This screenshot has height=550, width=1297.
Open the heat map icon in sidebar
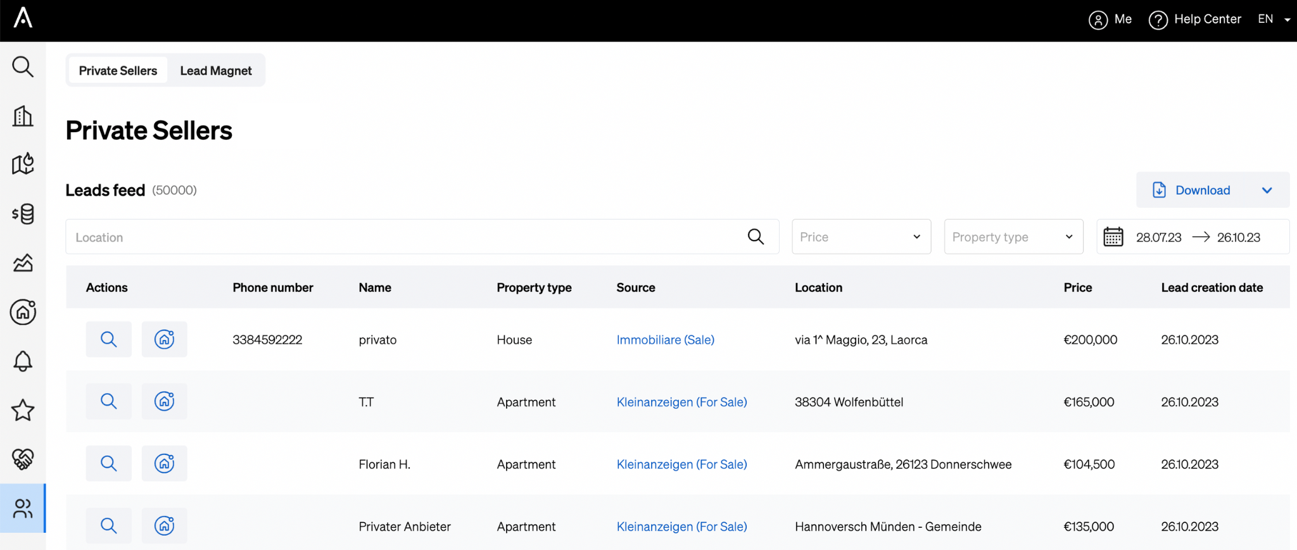pyautogui.click(x=23, y=164)
